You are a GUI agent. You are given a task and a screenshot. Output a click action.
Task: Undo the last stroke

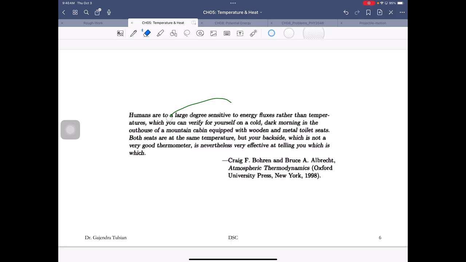(346, 12)
